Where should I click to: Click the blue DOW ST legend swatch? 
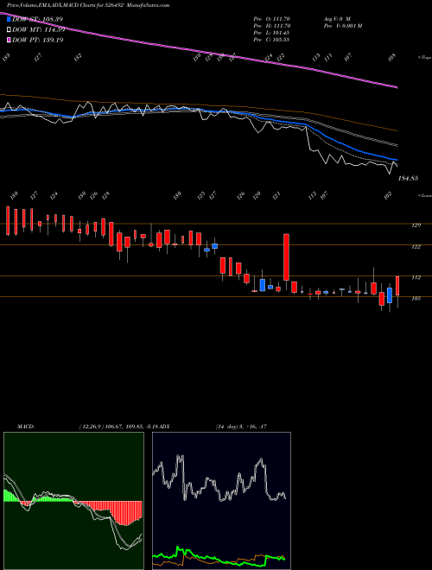pyautogui.click(x=9, y=19)
